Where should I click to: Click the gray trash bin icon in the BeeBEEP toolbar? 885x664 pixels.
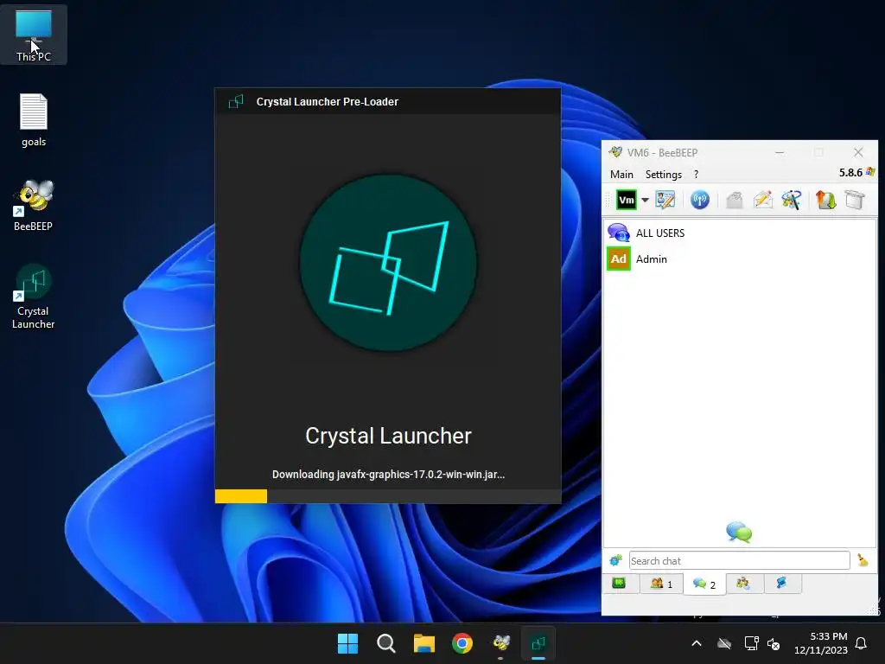pyautogui.click(x=855, y=200)
